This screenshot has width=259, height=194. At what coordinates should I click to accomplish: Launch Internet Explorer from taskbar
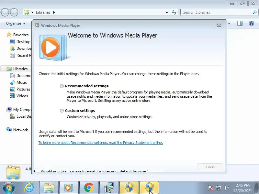(x=29, y=188)
